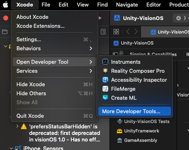Expand the Services submenu
This screenshot has width=189, height=150.
tap(55, 71)
